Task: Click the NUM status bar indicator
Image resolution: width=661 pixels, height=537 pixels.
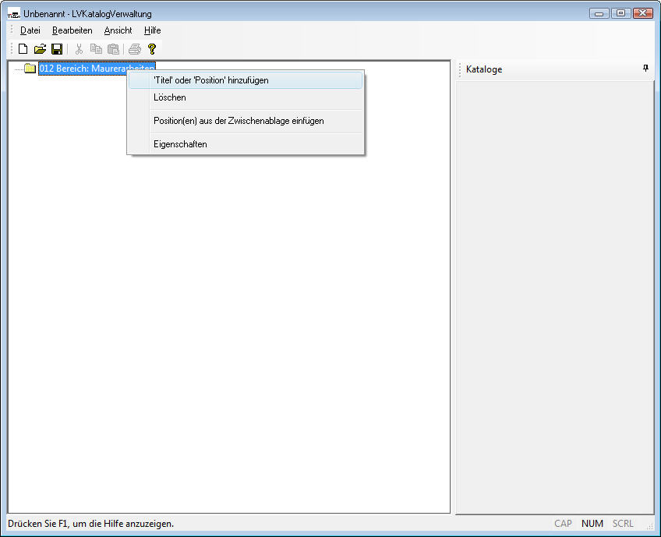Action: point(592,524)
